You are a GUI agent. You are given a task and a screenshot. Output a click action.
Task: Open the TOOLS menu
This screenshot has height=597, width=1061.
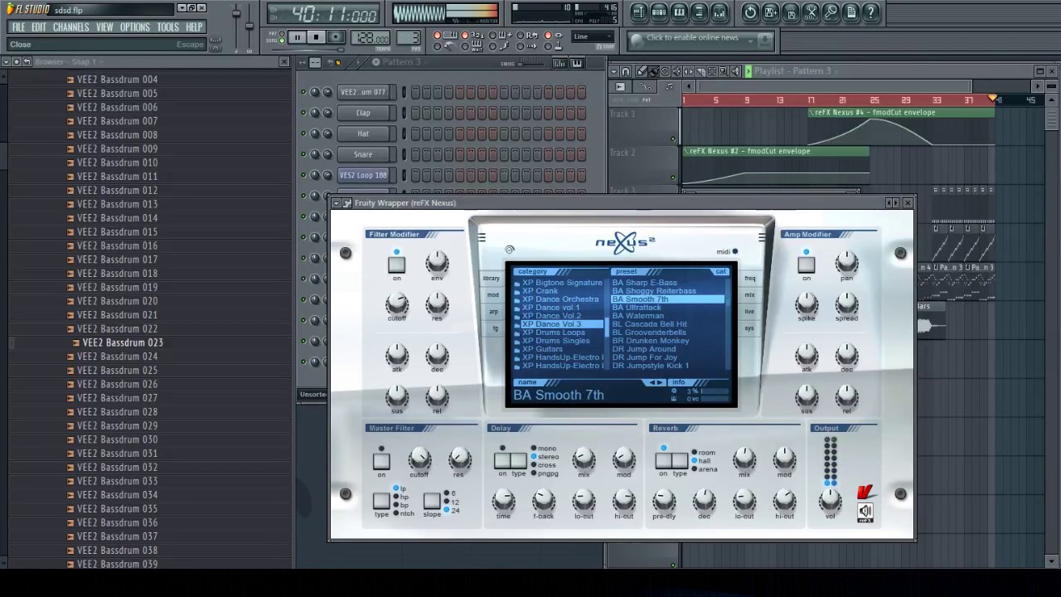click(167, 27)
